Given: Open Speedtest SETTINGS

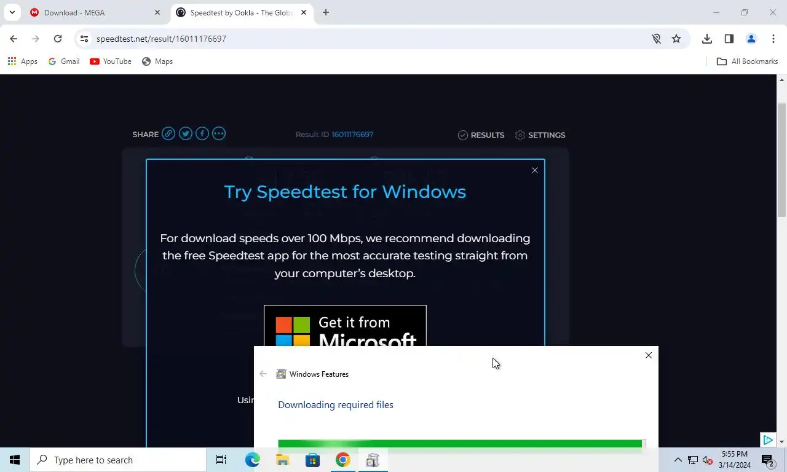Looking at the screenshot, I should click(540, 135).
